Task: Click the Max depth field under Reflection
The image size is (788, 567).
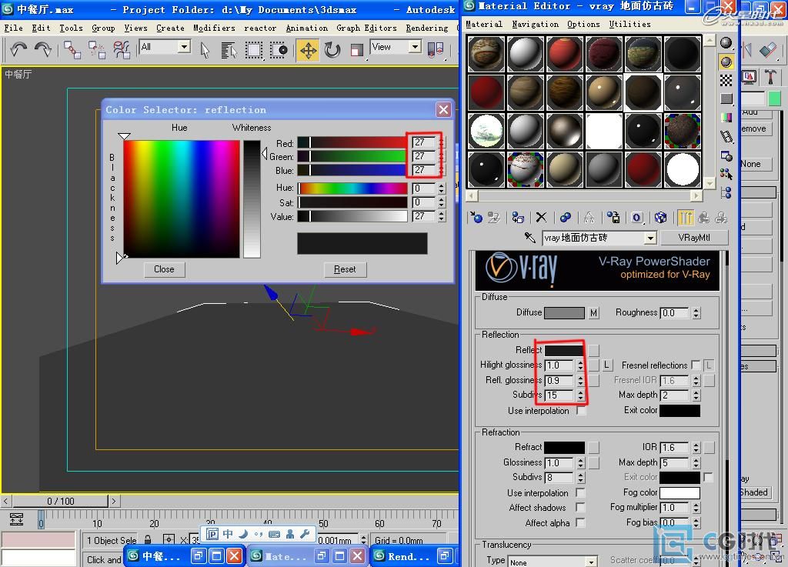Action: (x=676, y=395)
